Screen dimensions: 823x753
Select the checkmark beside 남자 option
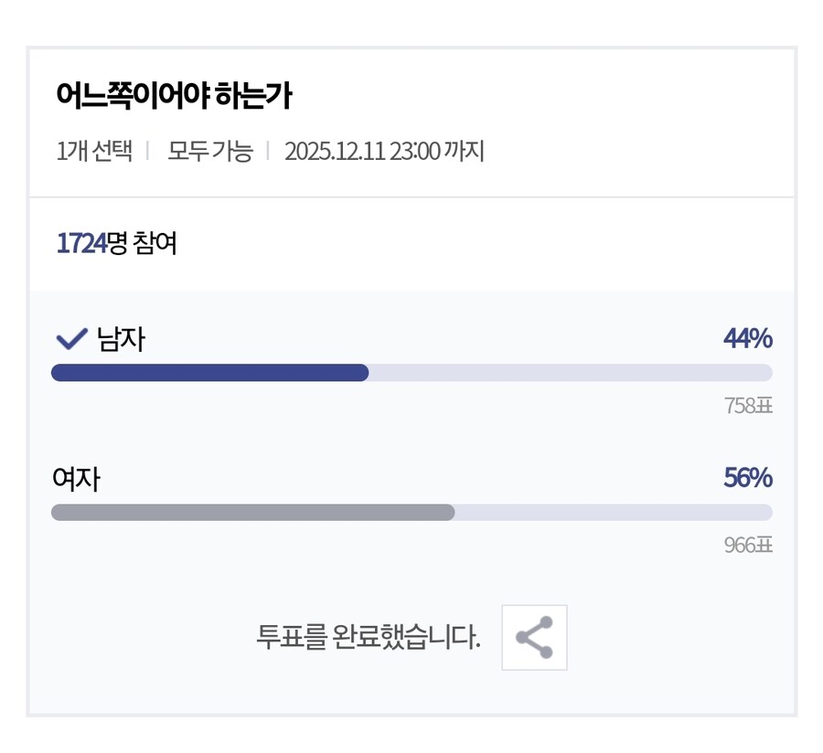(68, 338)
